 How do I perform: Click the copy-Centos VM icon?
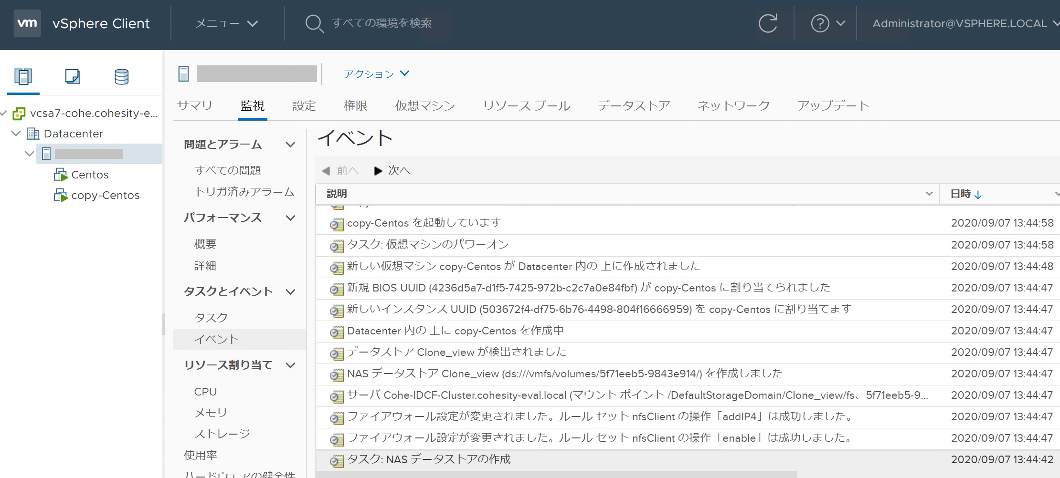click(61, 195)
